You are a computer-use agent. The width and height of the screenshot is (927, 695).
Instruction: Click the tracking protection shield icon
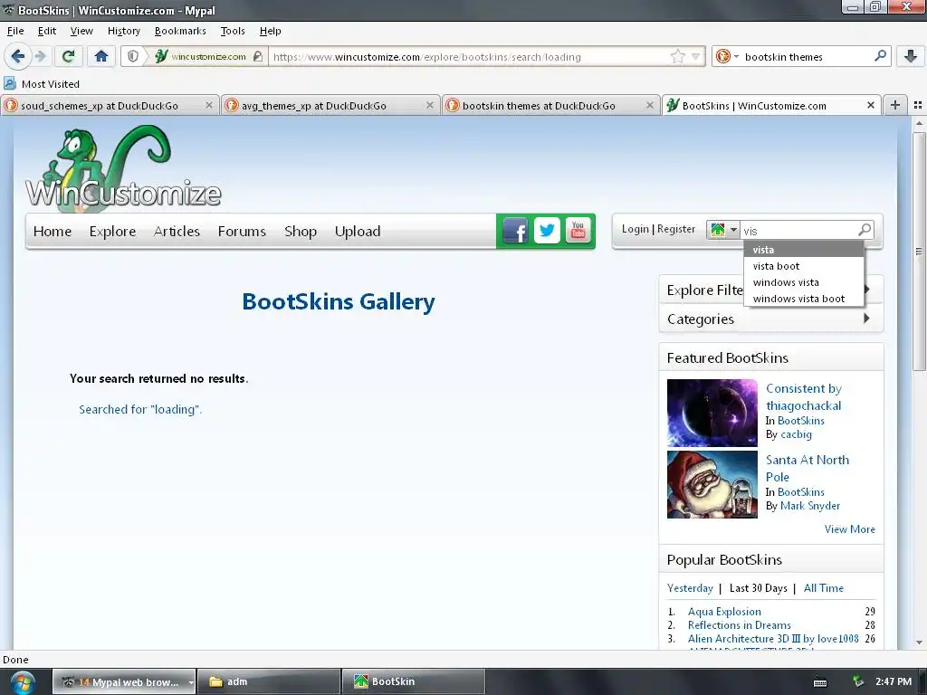point(133,57)
